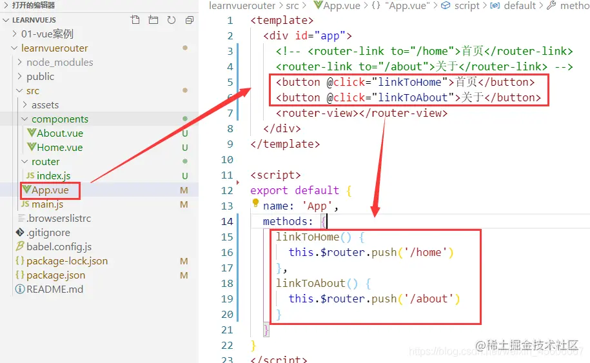Click the code text linkToAbout() on line 18
Screen dimensions: 590x363
pyautogui.click(x=317, y=283)
